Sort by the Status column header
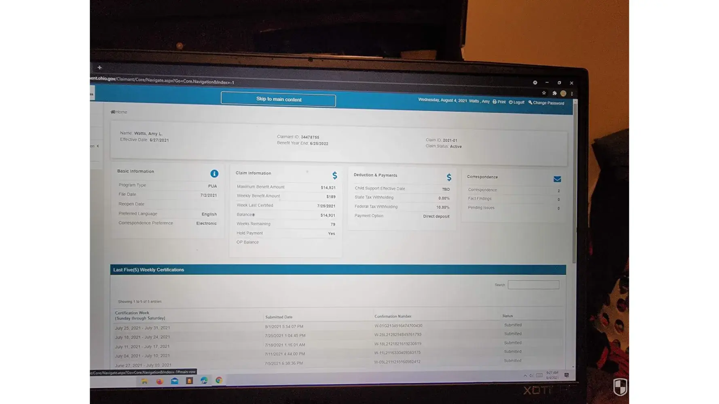This screenshot has width=719, height=404. [508, 316]
